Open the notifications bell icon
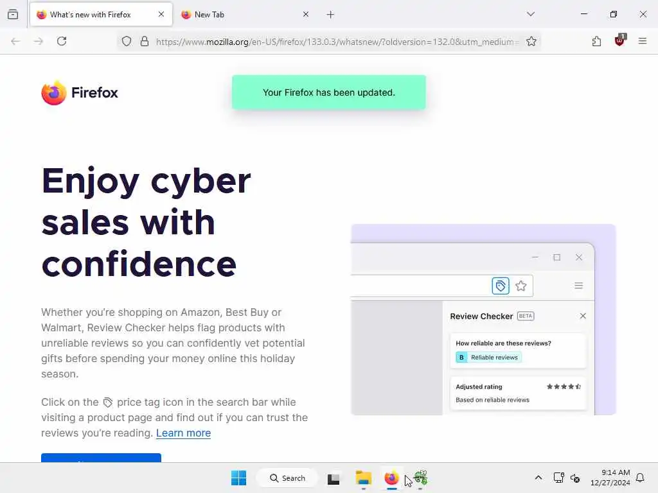Screen dimensions: 658x493 tap(641, 478)
